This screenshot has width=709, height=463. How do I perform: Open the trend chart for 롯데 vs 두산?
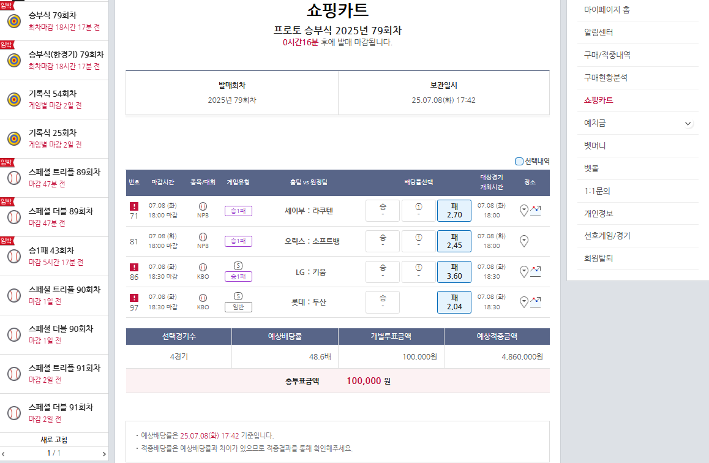(x=535, y=301)
